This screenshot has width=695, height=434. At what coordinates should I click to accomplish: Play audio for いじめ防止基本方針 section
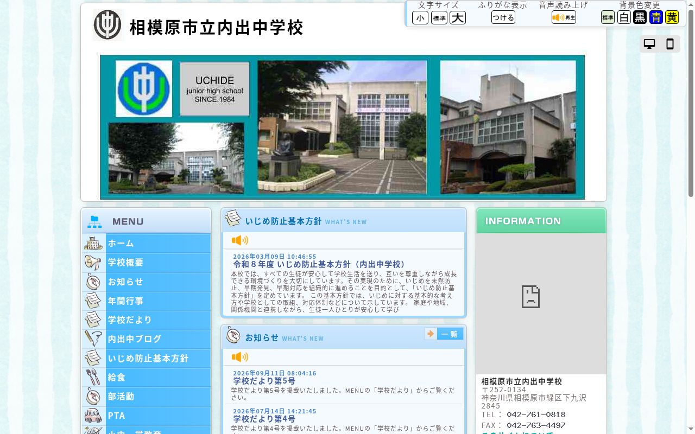click(239, 240)
